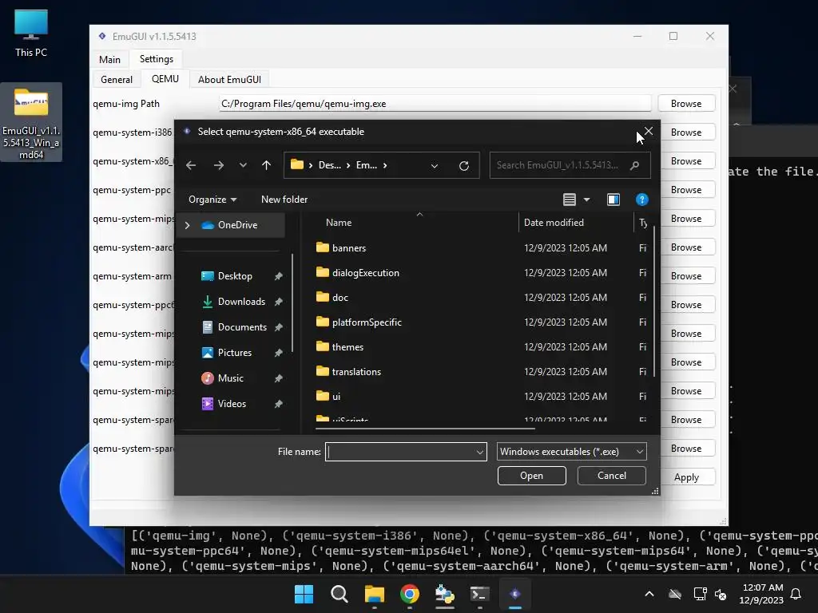The image size is (818, 613).
Task: Open the Organize menu
Action: [212, 200]
